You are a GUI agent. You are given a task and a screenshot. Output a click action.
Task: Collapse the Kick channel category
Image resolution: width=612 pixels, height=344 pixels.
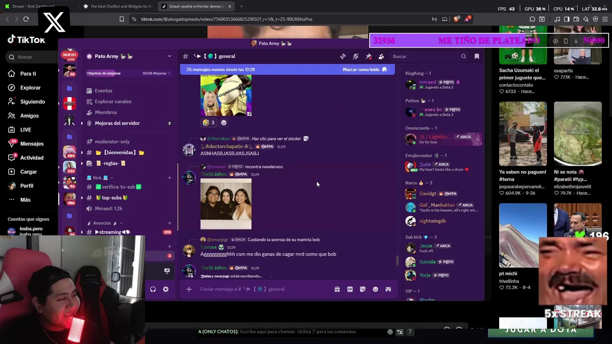[99, 178]
